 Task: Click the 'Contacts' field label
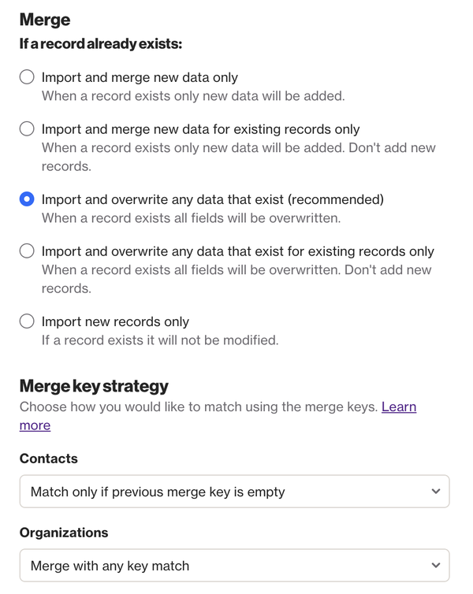(49, 458)
